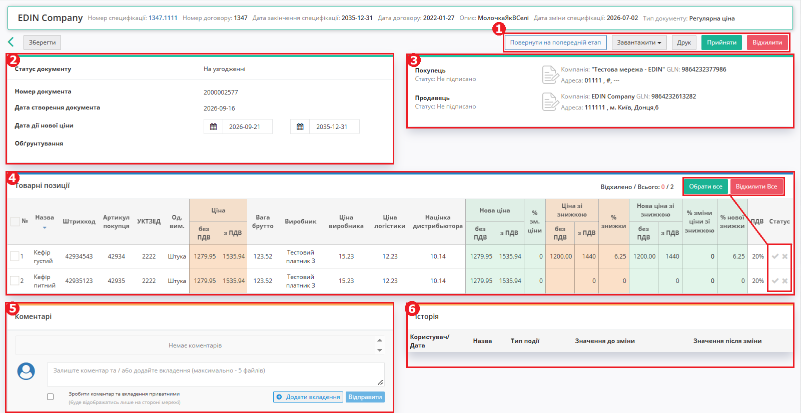The height and width of the screenshot is (413, 801).
Task: Check row 1 Кефір густий checkbox
Action: pyautogui.click(x=15, y=256)
